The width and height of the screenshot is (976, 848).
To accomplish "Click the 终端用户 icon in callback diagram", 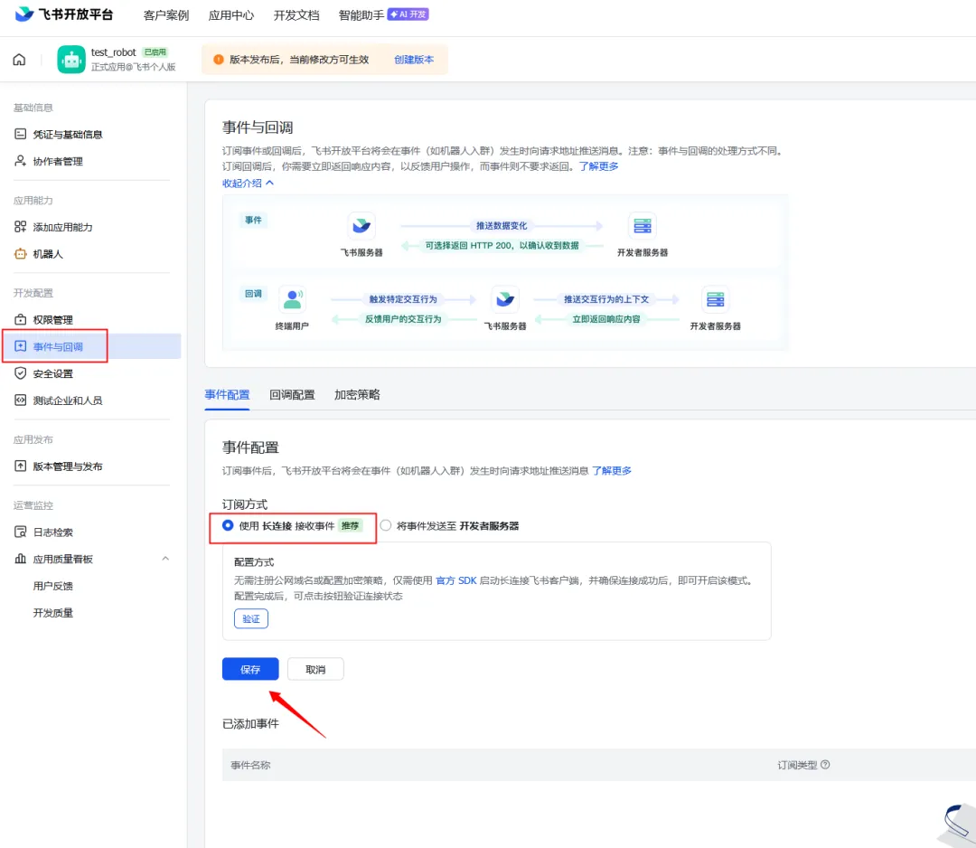I will (292, 299).
